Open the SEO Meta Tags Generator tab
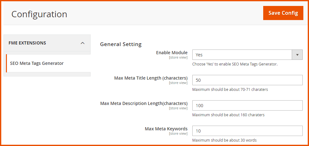 (37, 63)
